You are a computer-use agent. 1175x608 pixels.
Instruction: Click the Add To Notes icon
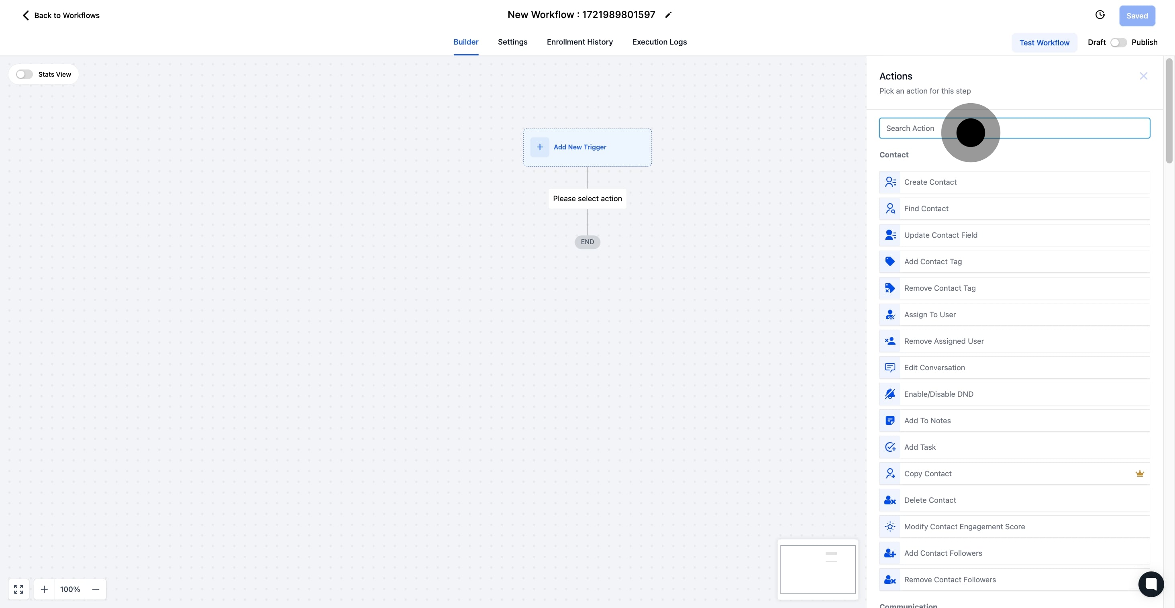(890, 420)
